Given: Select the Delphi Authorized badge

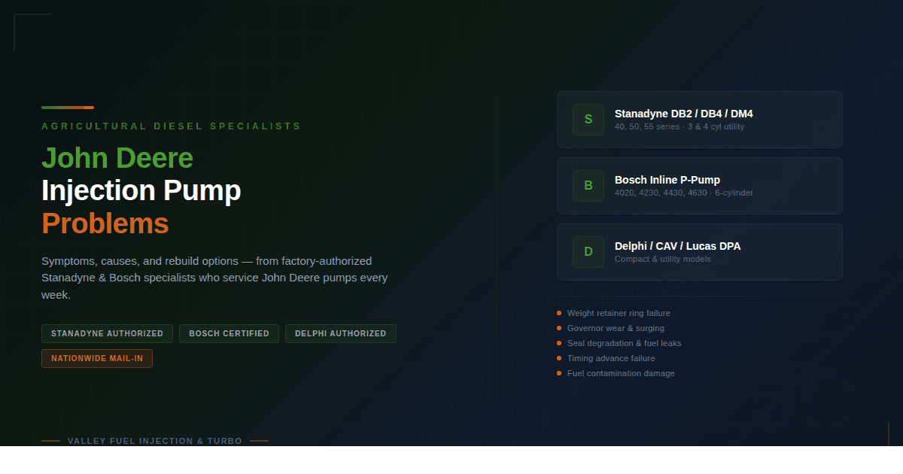Looking at the screenshot, I should pos(340,333).
